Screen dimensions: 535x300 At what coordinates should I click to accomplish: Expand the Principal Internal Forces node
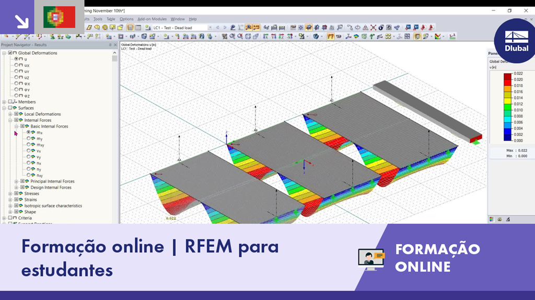point(16,182)
